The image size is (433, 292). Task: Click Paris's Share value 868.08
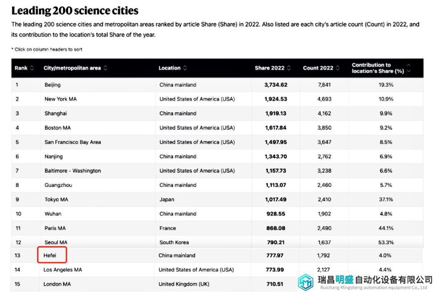(275, 228)
